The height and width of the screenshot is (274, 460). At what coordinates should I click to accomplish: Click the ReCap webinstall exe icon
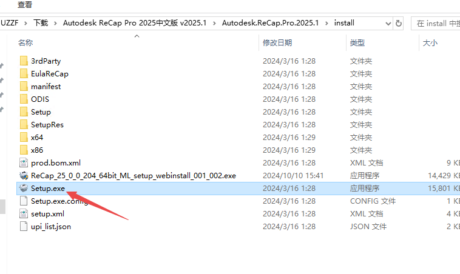point(24,175)
